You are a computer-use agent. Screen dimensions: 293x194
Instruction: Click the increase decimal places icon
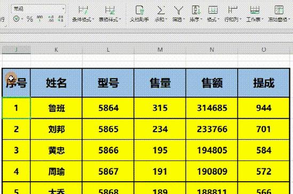[51, 19]
